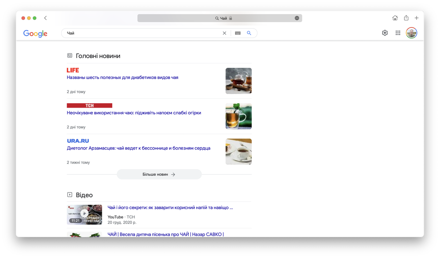440x258 pixels.
Task: Click the Google logo
Action: (x=35, y=33)
